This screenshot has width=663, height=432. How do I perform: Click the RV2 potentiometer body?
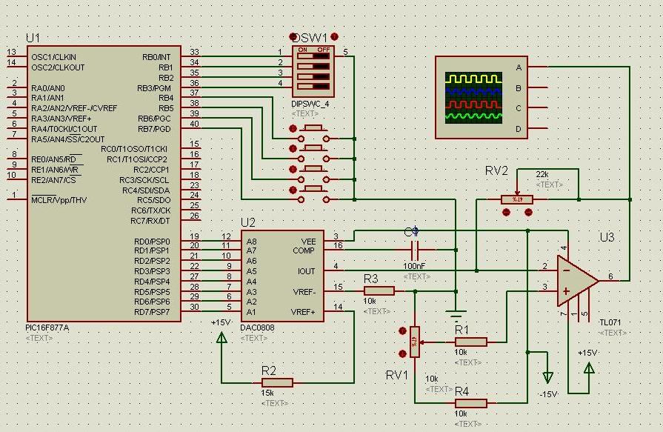tap(517, 199)
